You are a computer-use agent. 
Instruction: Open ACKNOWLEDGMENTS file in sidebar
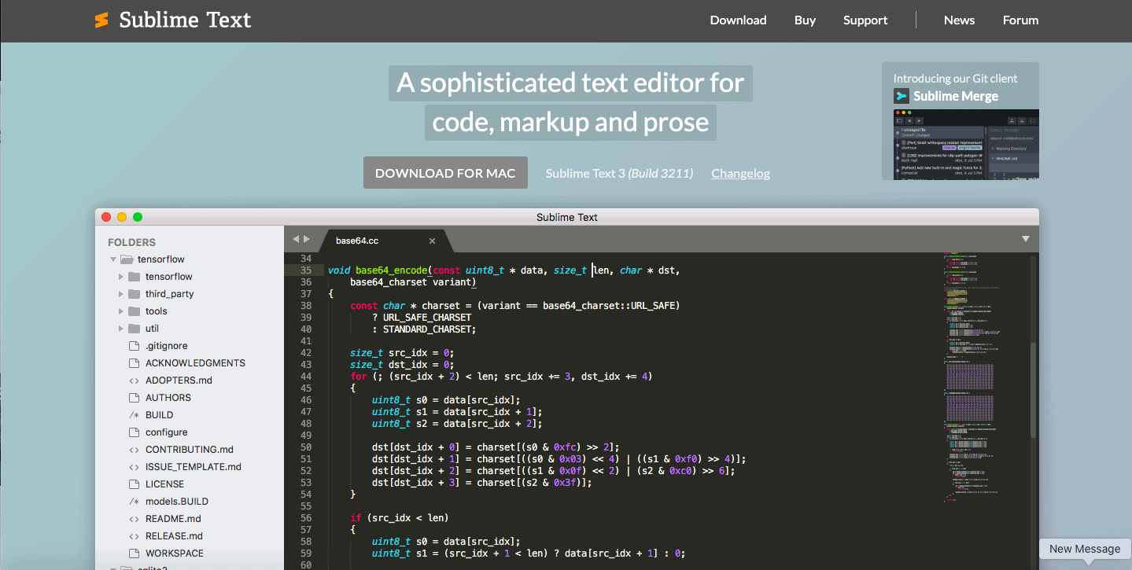click(x=195, y=363)
